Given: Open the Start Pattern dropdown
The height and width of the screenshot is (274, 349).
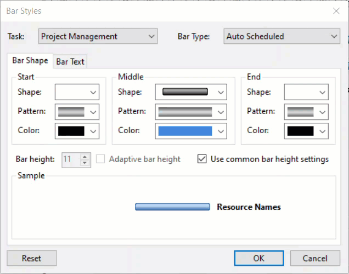Looking at the screenshot, I should pos(77,111).
